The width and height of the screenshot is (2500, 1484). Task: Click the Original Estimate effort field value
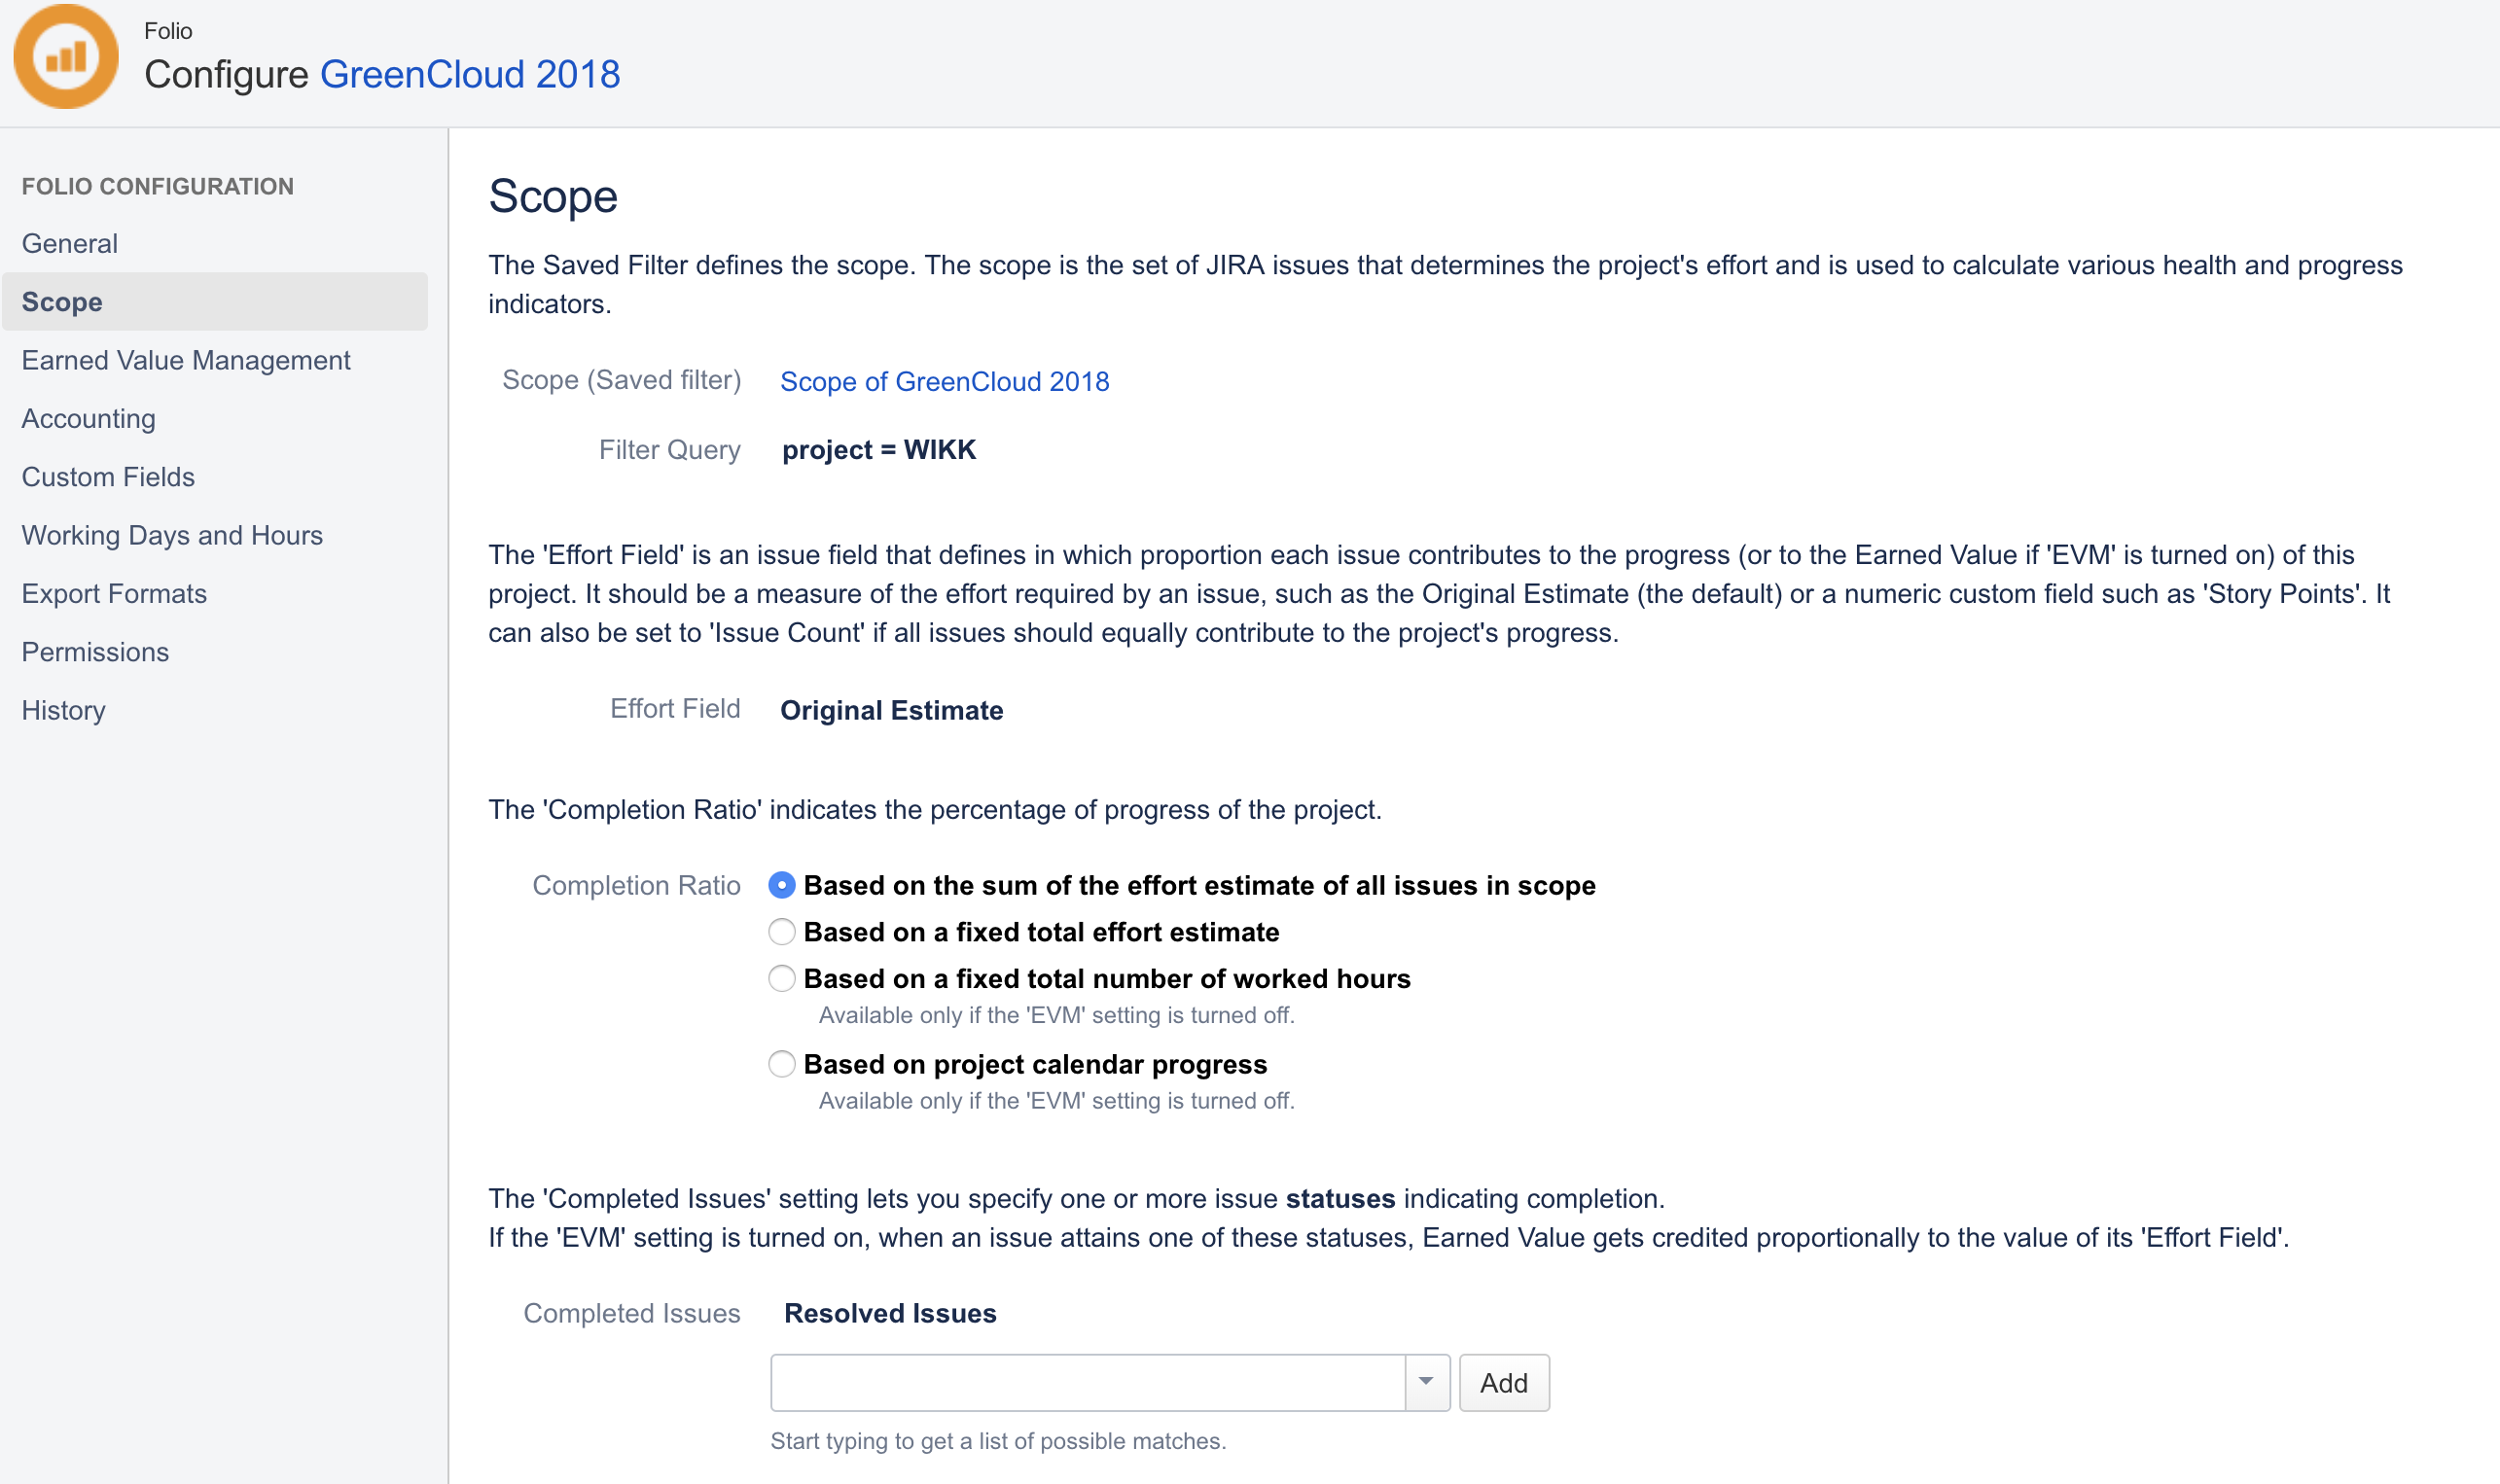click(891, 710)
